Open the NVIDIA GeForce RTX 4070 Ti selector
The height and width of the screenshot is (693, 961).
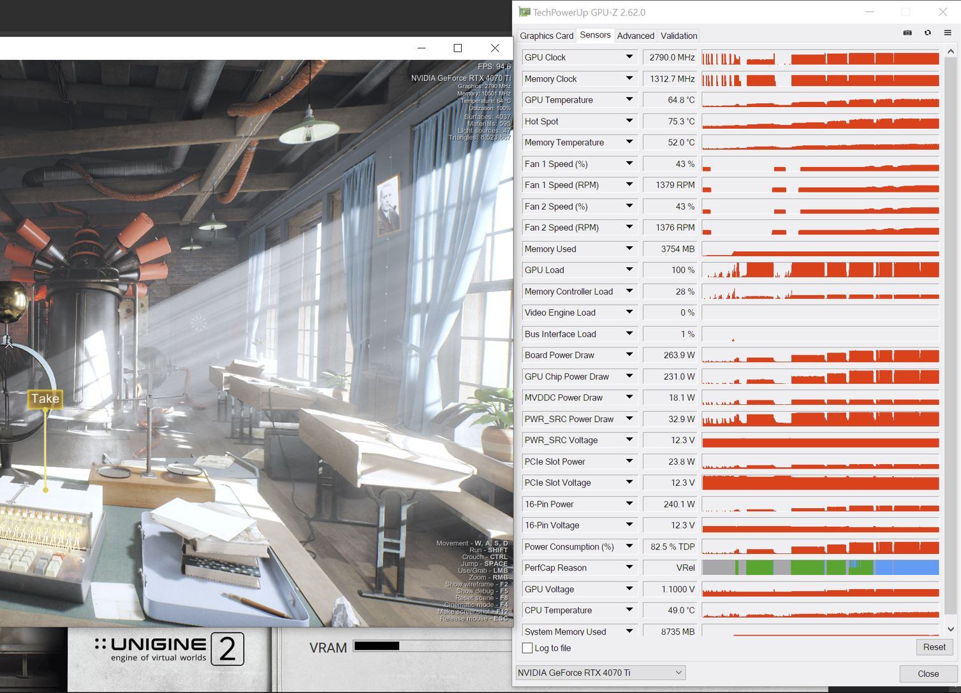pyautogui.click(x=600, y=673)
